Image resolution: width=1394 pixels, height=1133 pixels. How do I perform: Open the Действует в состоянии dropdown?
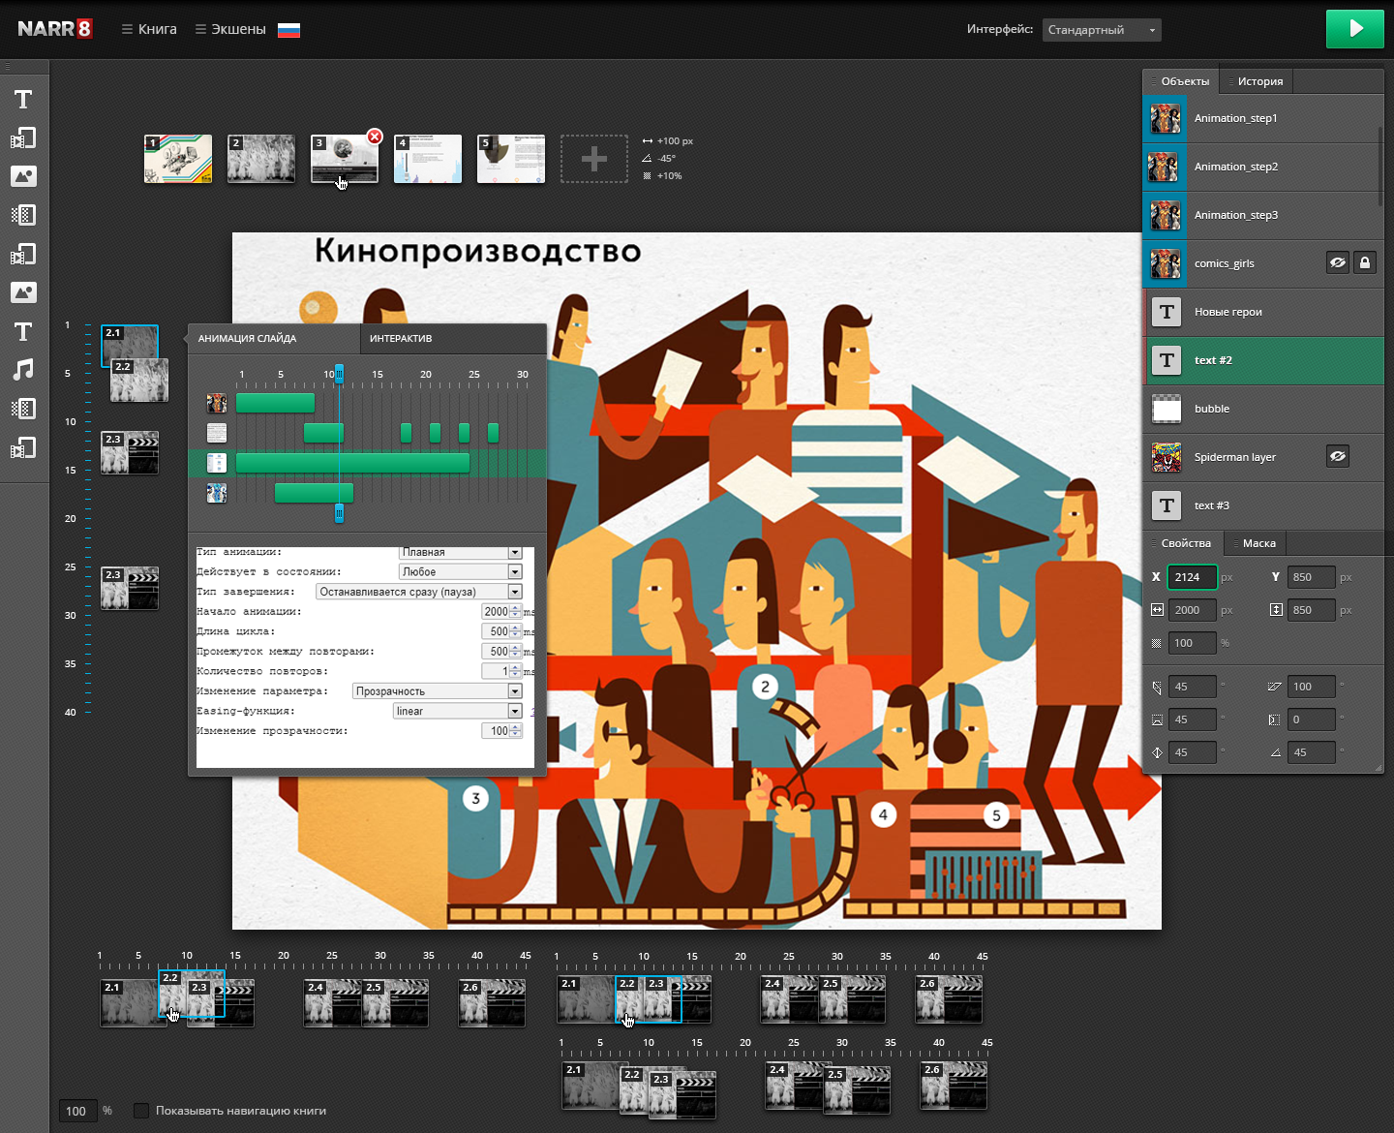pos(461,572)
